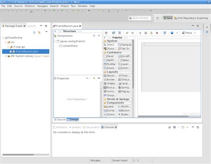
Task: Select the MigLayout palette item
Action: [x=125, y=92]
